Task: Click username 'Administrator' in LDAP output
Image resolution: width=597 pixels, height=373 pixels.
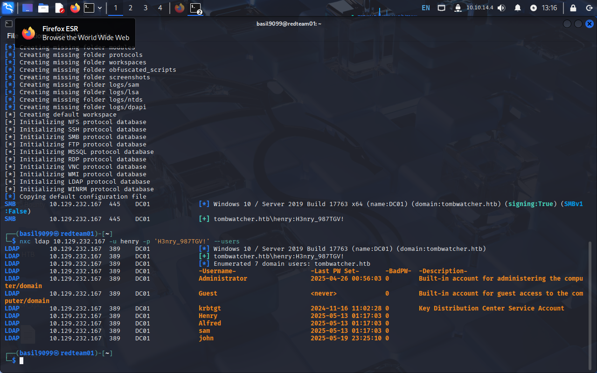Action: (x=223, y=278)
